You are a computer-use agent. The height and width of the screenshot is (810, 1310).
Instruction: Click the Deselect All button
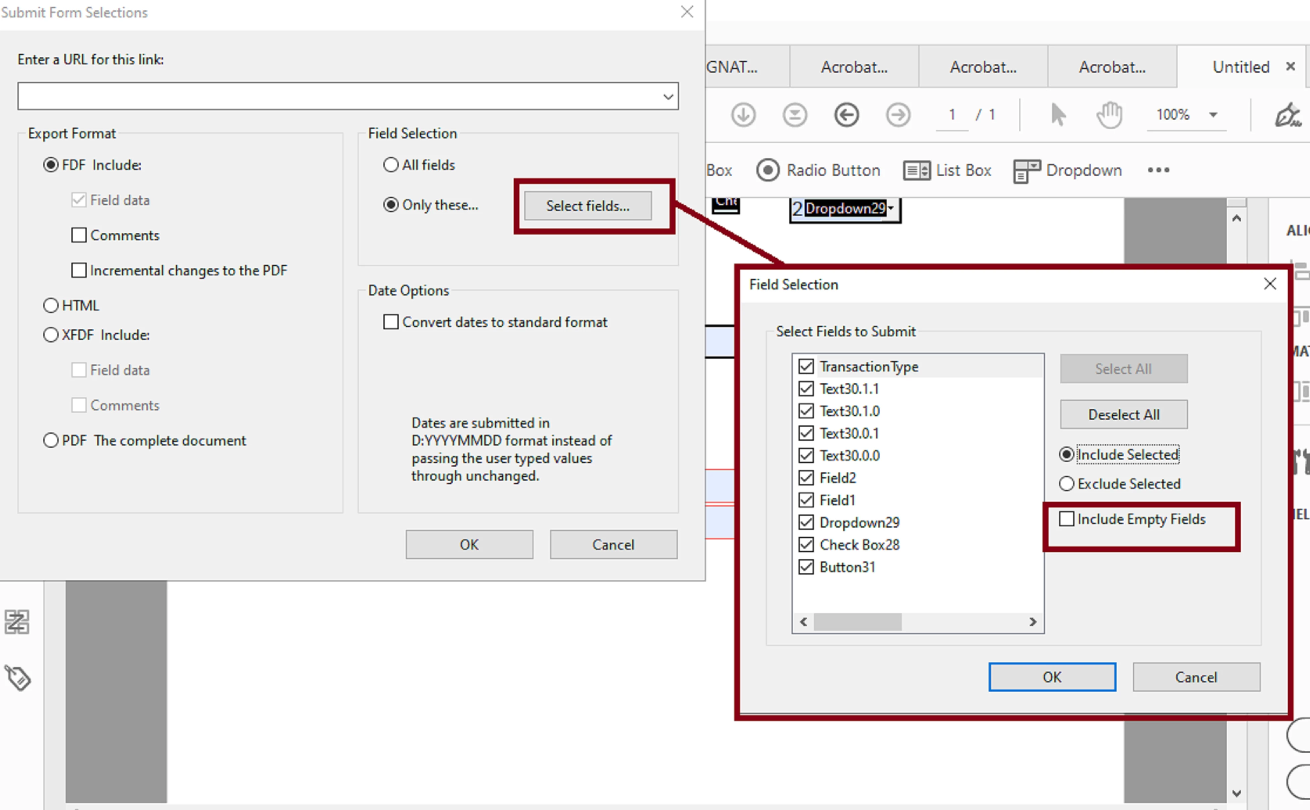tap(1124, 415)
